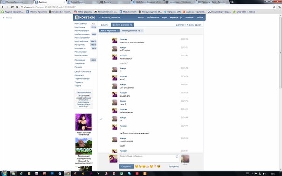282x176 pixels.
Task: Open Тюряга in the left menu
Action: tap(78, 86)
